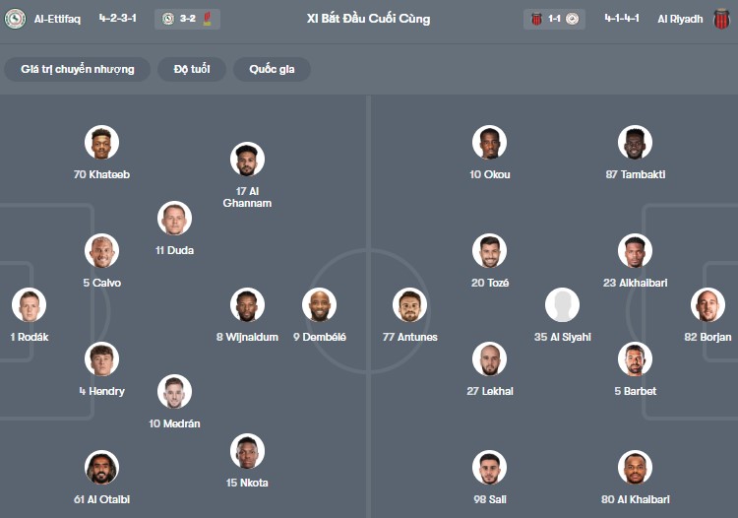Toggle the Quốc gia filter
738x518 pixels.
(x=272, y=69)
